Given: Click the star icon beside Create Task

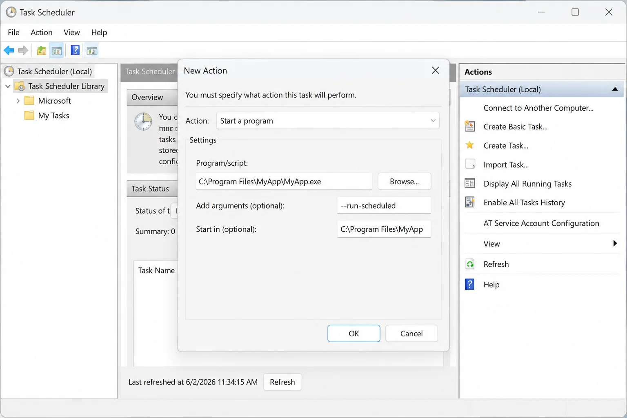Looking at the screenshot, I should click(470, 145).
